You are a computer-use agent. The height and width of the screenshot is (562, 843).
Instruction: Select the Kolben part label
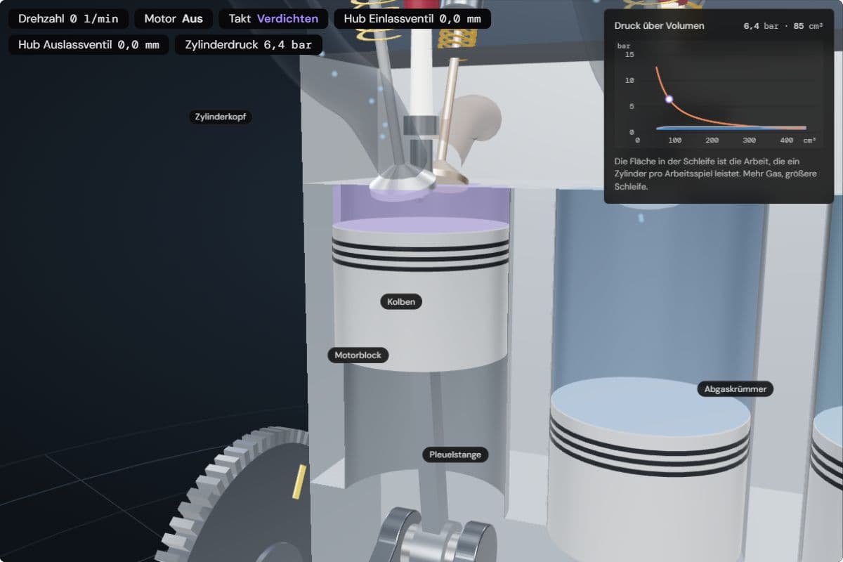[402, 302]
